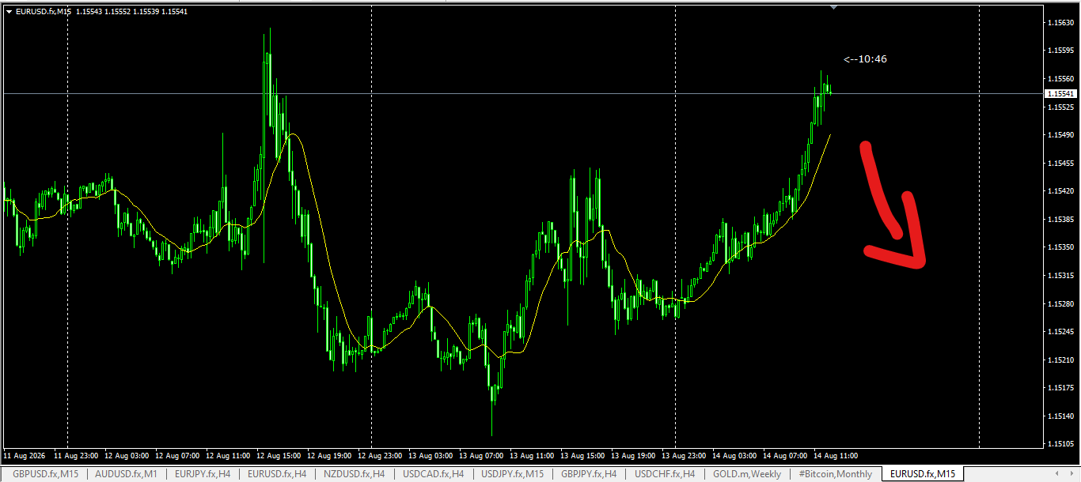The height and width of the screenshot is (482, 1081).
Task: Click the 1.15455 price scale label
Action: (1060, 163)
